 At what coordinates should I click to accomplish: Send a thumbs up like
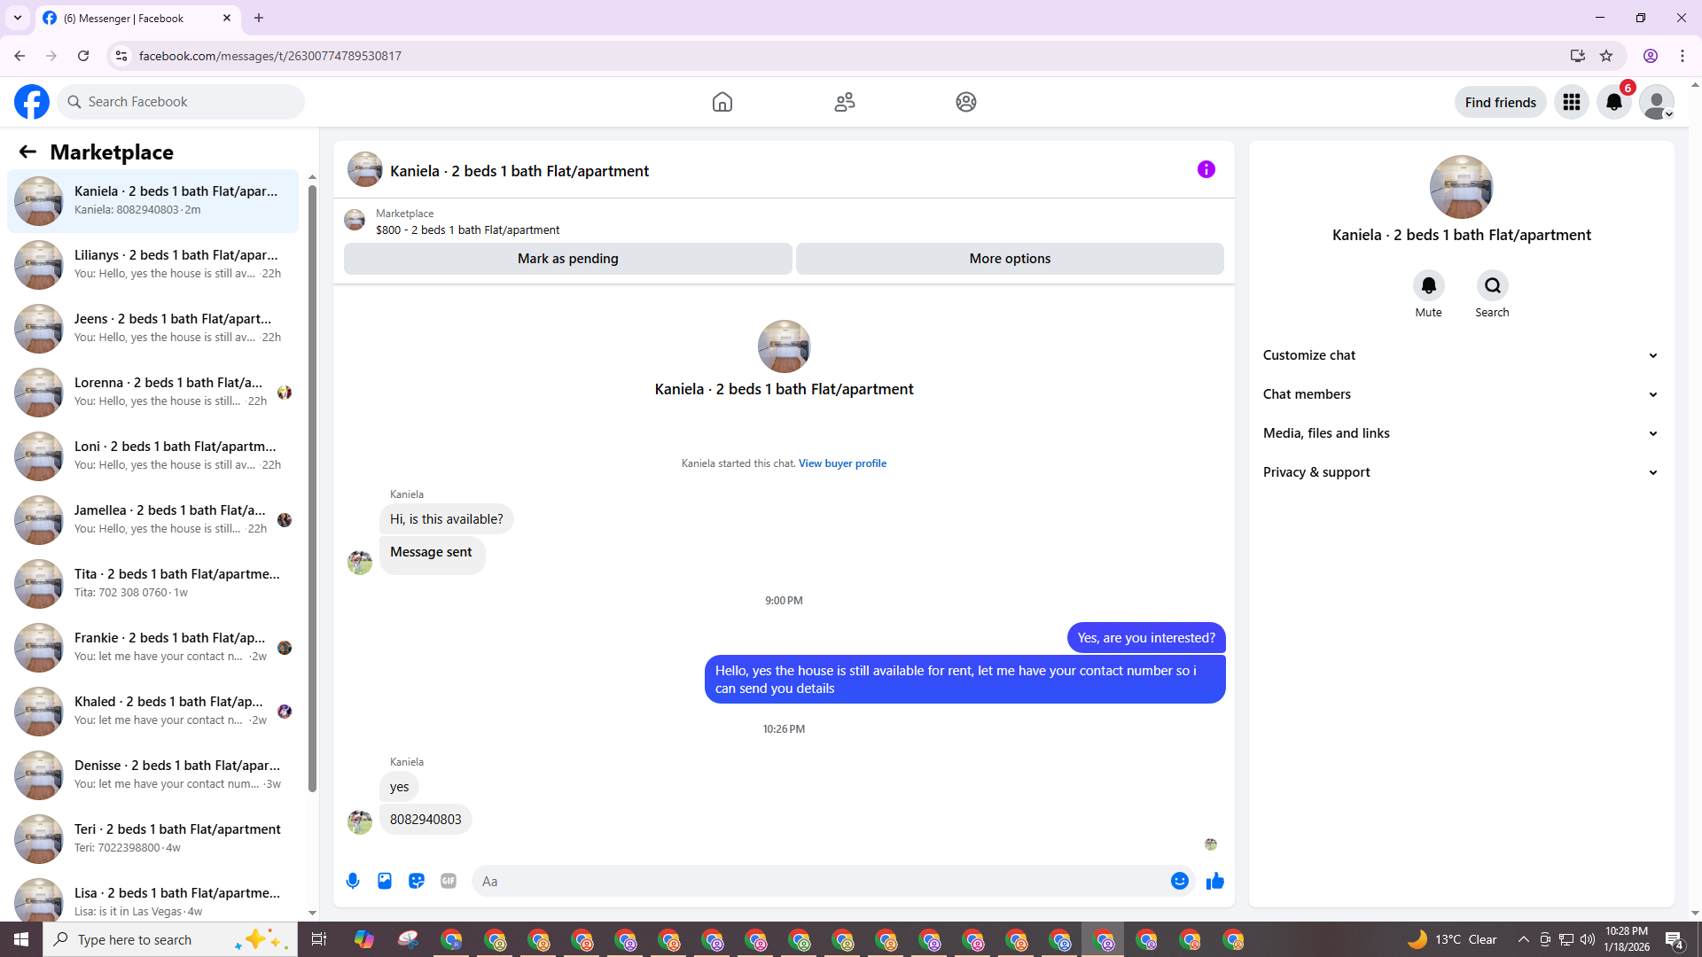(x=1215, y=881)
